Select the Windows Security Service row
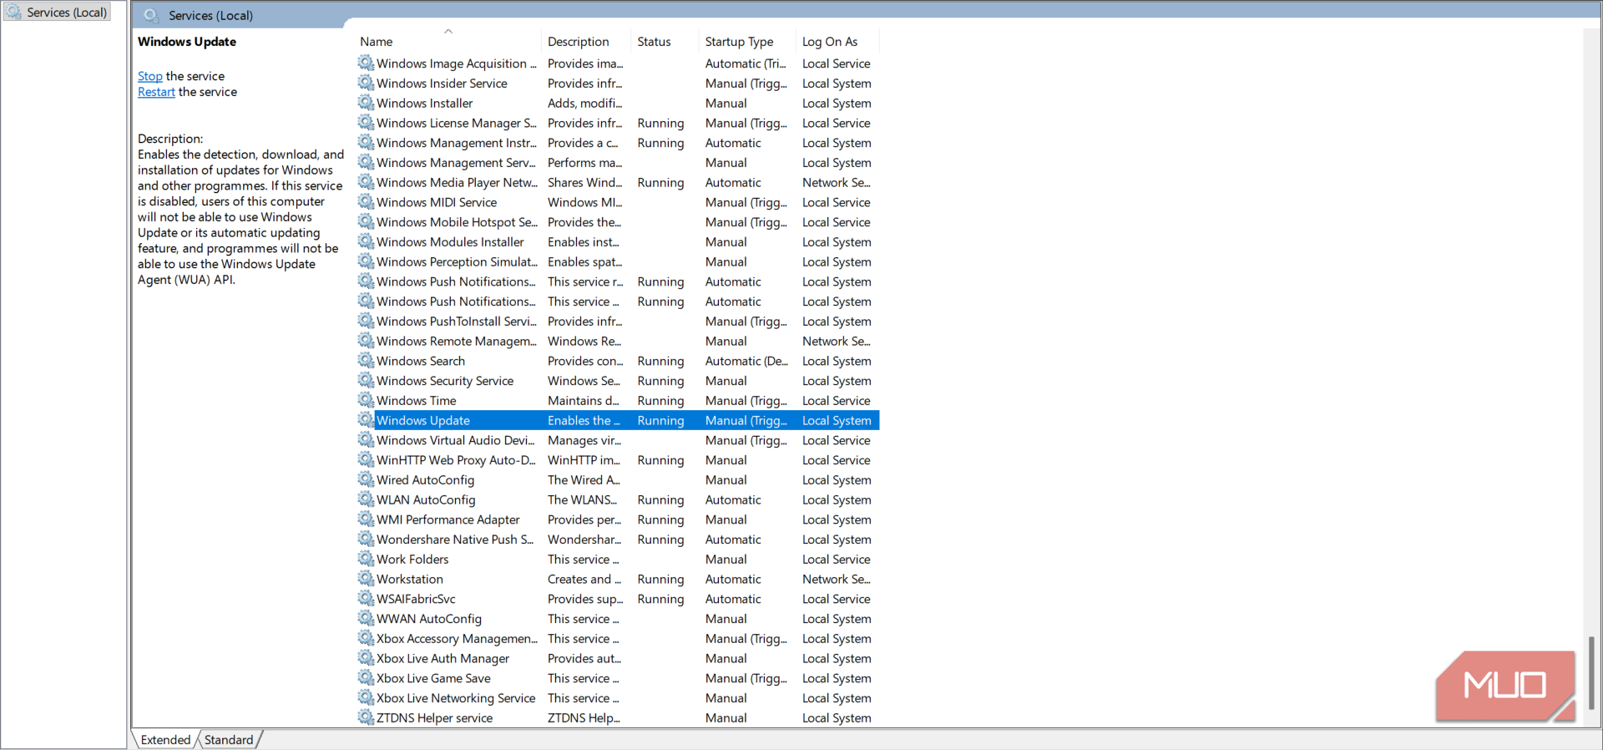This screenshot has width=1603, height=750. click(618, 381)
